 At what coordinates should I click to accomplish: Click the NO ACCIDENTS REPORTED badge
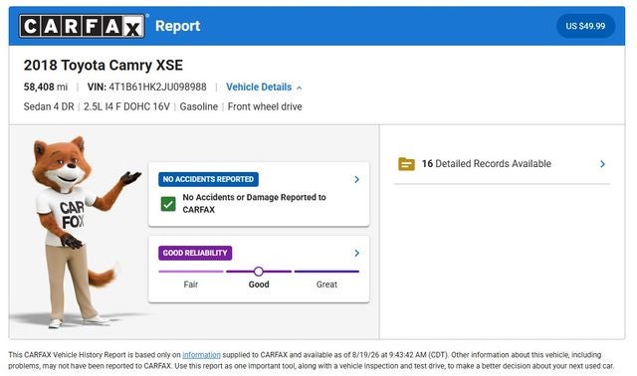pos(208,179)
